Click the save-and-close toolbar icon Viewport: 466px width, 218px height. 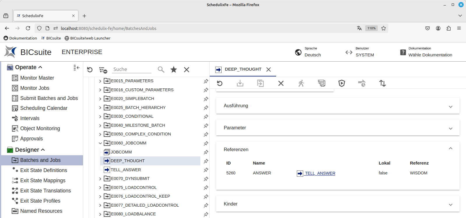tap(260, 83)
